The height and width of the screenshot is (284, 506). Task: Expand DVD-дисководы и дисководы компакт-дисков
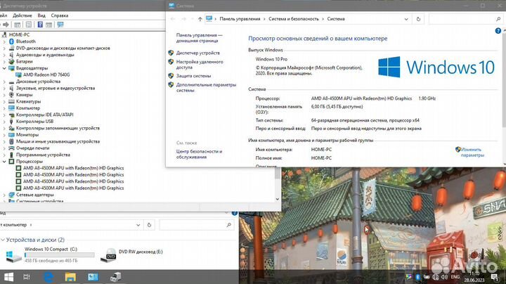[x=4, y=48]
